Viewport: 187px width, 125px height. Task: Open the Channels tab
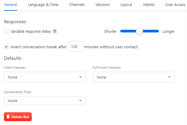(77, 5)
